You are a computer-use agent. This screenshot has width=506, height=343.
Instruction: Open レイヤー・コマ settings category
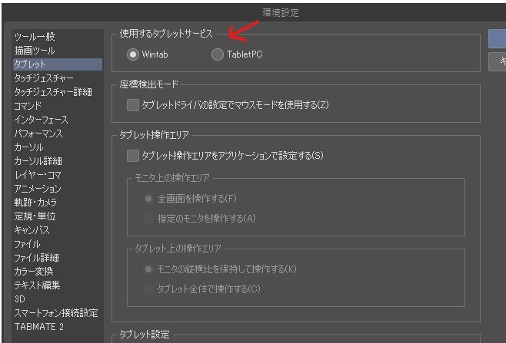point(58,175)
